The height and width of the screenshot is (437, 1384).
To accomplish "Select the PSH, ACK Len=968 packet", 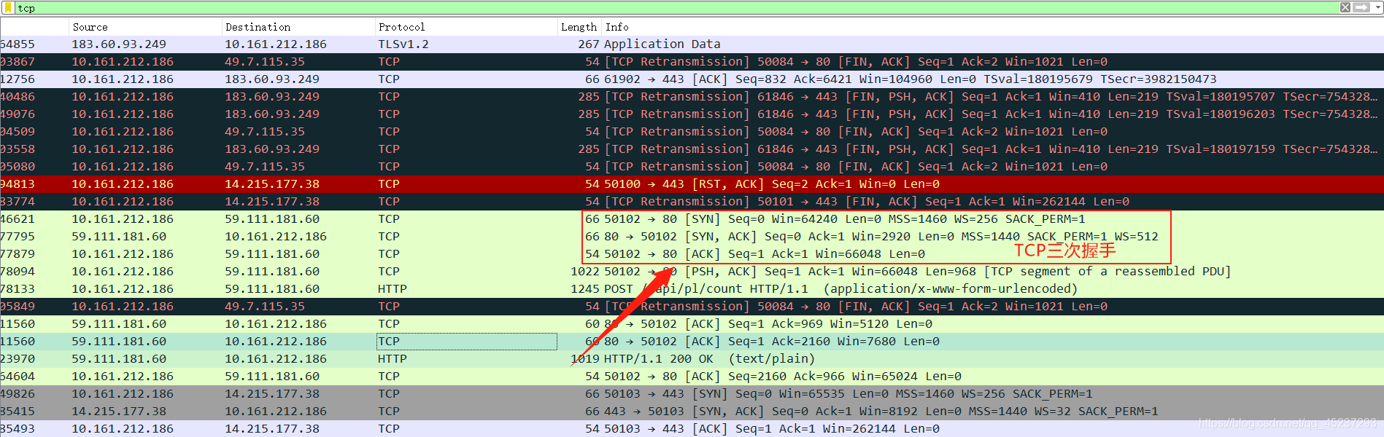I will coord(692,271).
